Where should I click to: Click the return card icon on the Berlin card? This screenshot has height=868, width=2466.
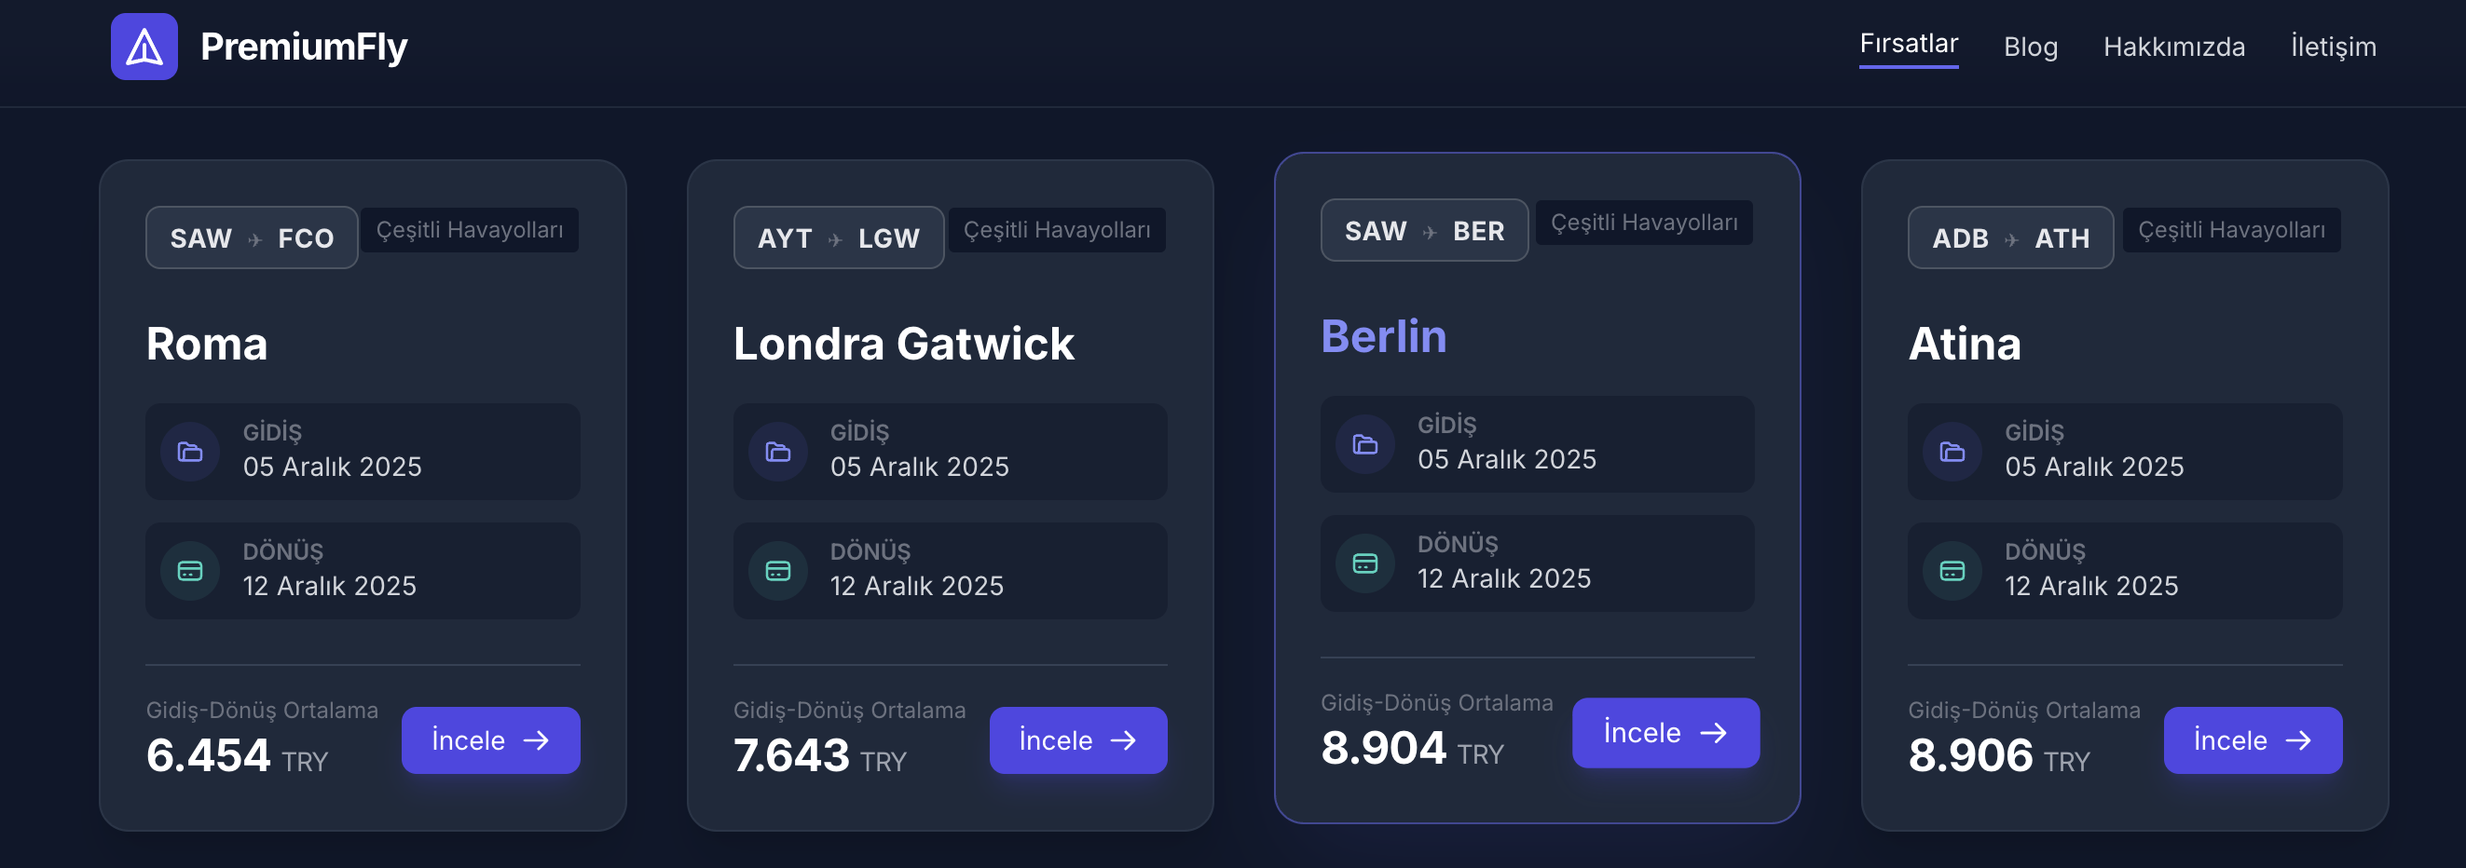tap(1365, 563)
